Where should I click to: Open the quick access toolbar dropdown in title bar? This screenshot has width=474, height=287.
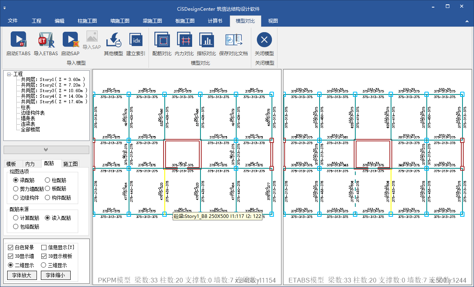click(x=4, y=8)
